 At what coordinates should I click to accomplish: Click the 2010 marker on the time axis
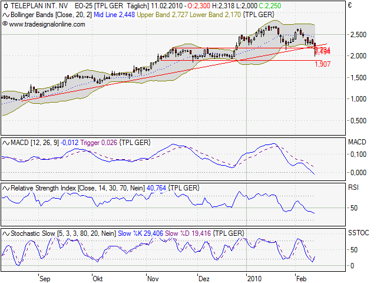(x=254, y=278)
